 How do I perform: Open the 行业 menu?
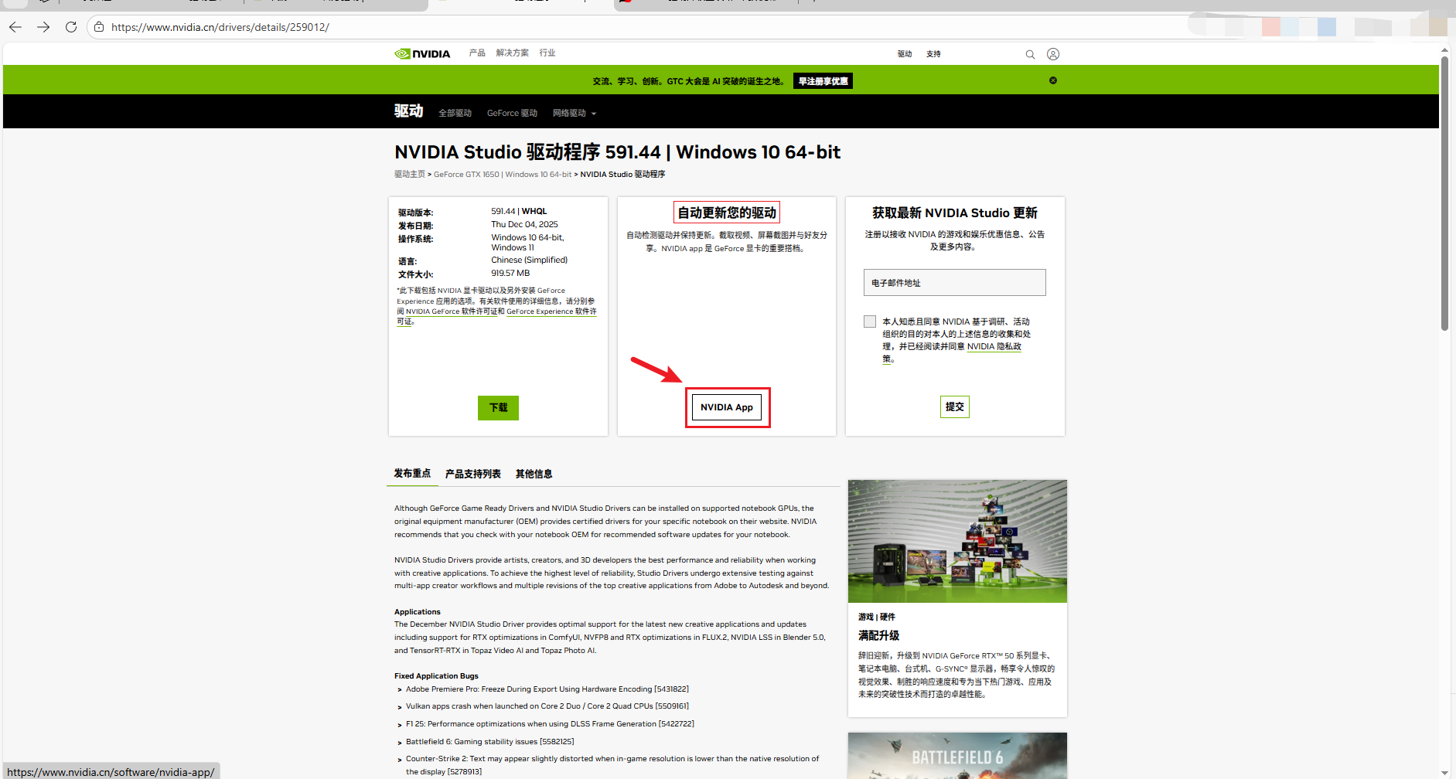(x=547, y=53)
